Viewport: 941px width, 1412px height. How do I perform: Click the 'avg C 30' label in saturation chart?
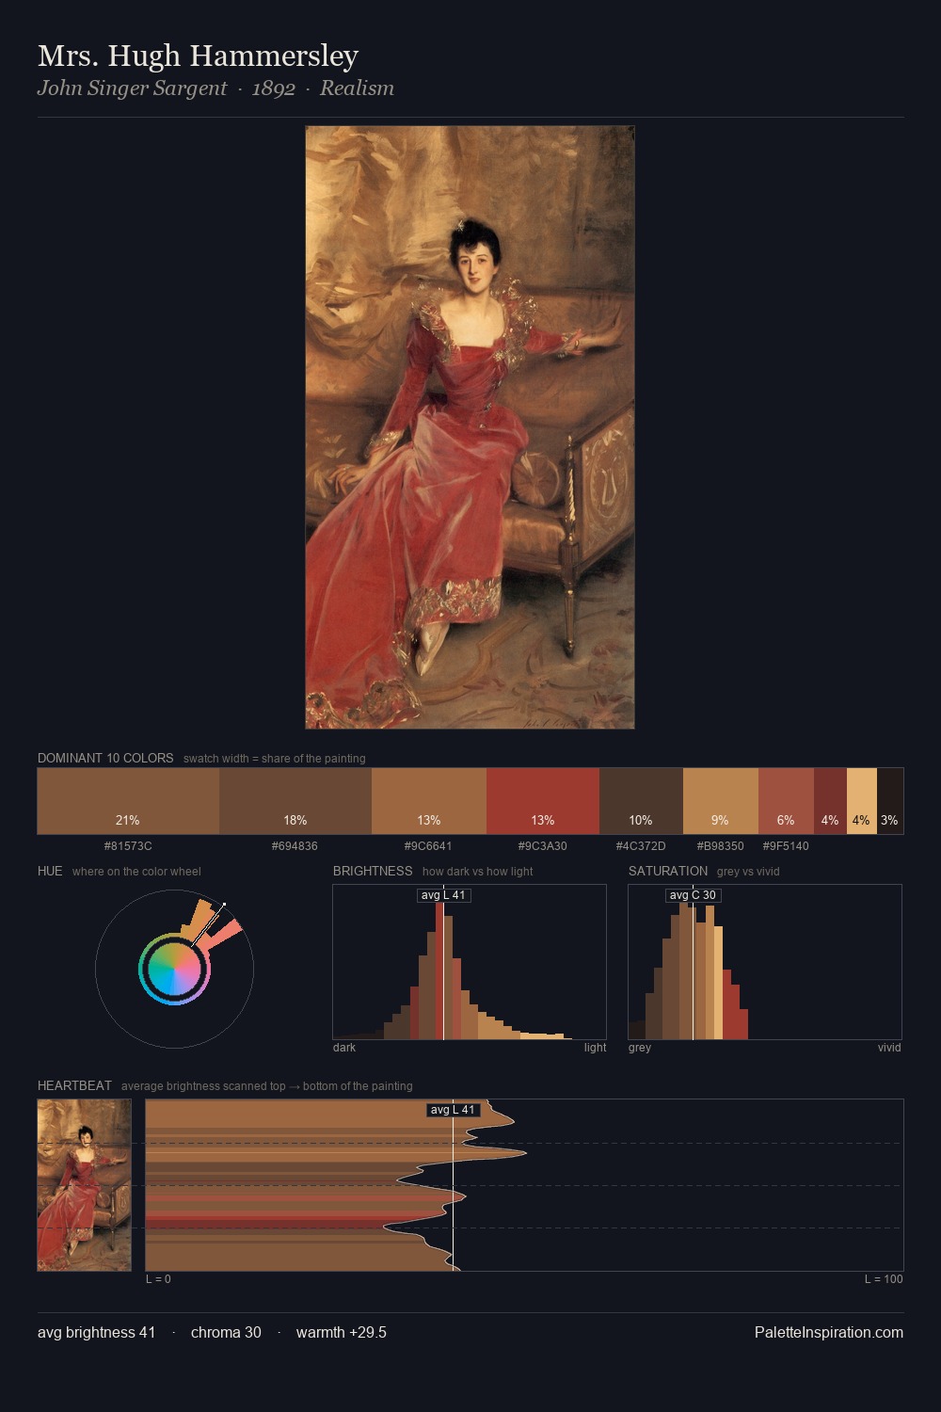pos(694,895)
